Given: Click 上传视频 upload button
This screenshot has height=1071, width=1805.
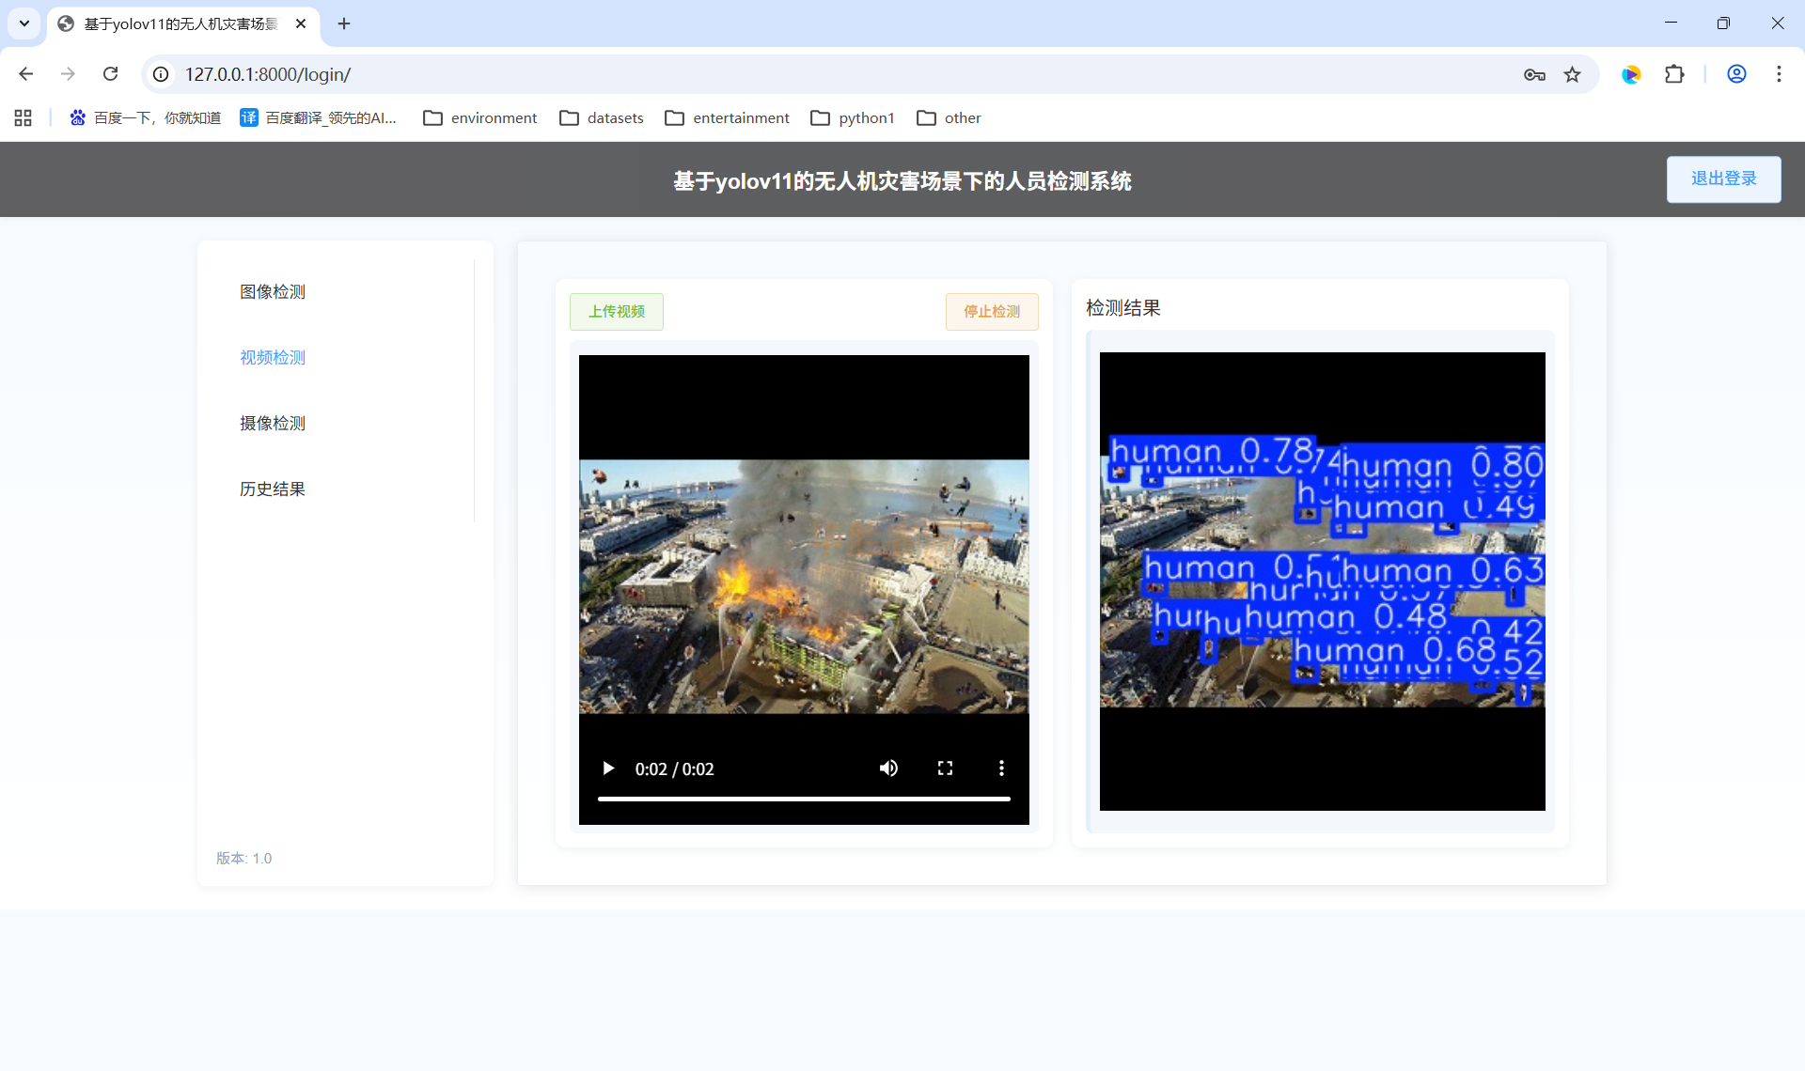Looking at the screenshot, I should coord(617,312).
